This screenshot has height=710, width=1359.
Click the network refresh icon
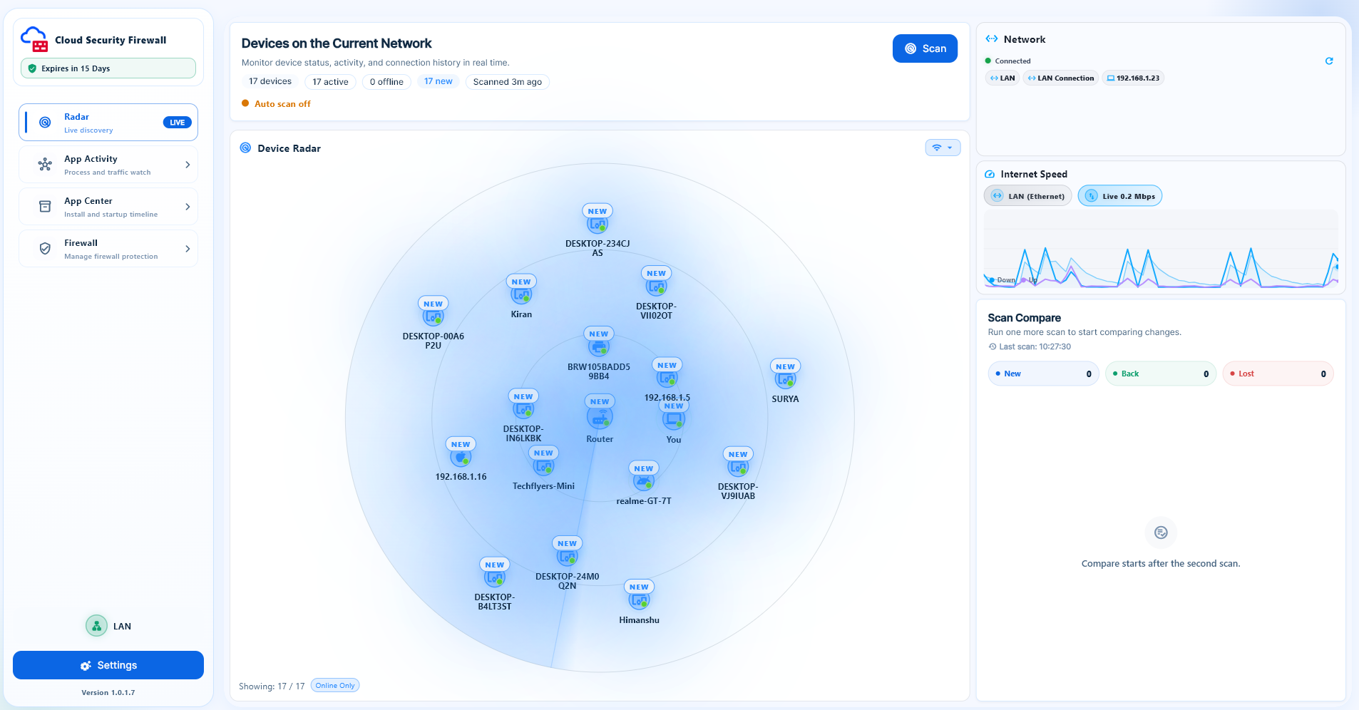click(1329, 61)
